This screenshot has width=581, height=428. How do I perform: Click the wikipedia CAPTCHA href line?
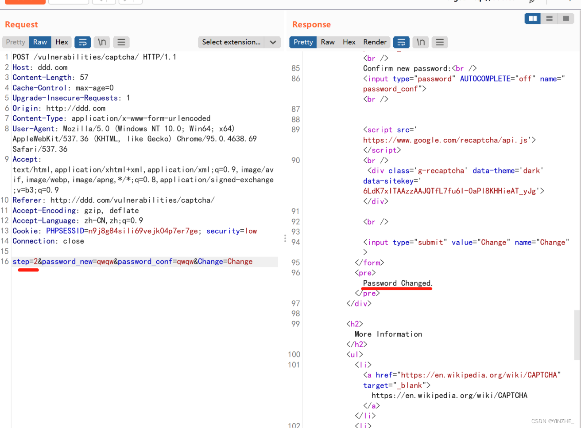pos(462,375)
